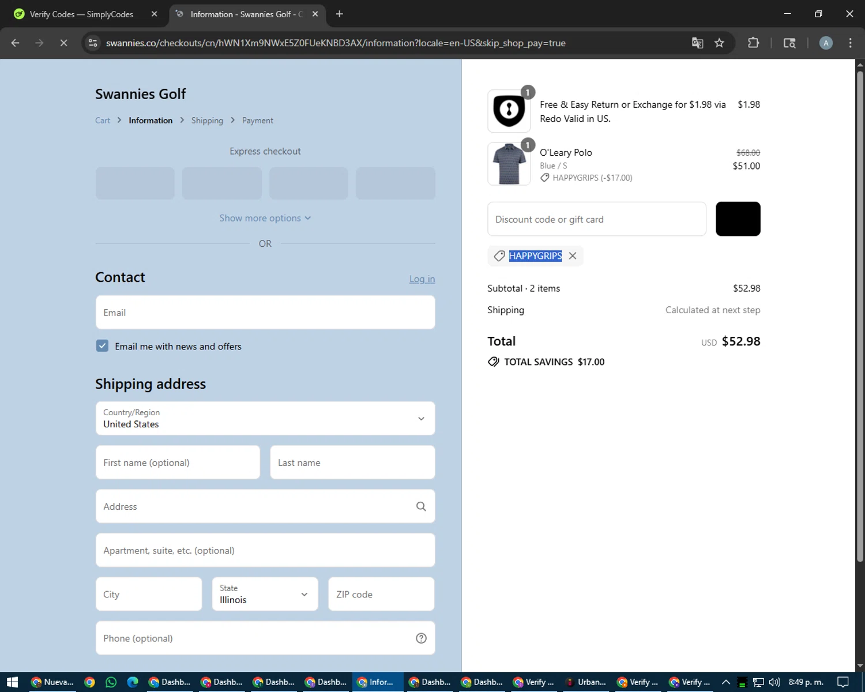865x692 pixels.
Task: Focus the Address input field
Action: tap(265, 506)
